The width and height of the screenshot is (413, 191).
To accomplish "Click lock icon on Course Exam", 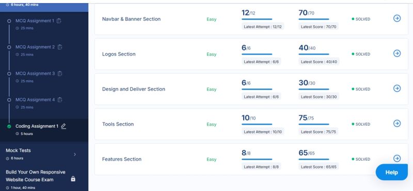I will 73,179.
